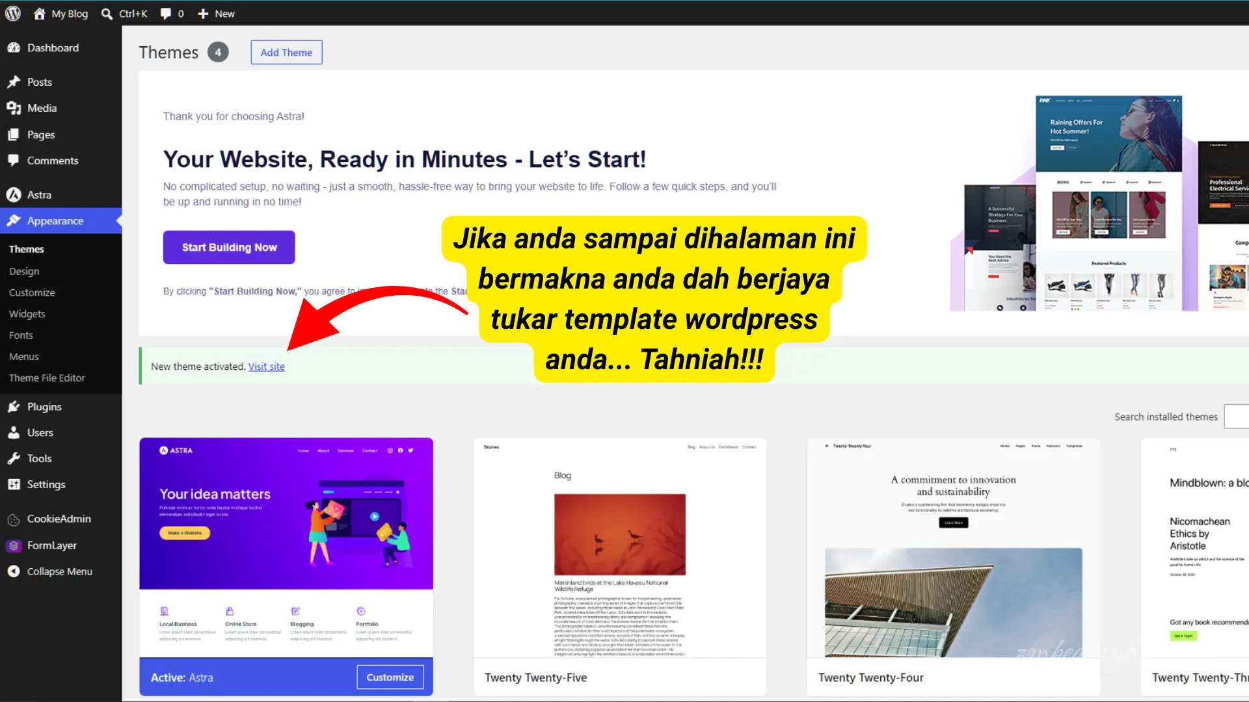1249x702 pixels.
Task: Click the Appearance paintbrush icon
Action: 14,220
